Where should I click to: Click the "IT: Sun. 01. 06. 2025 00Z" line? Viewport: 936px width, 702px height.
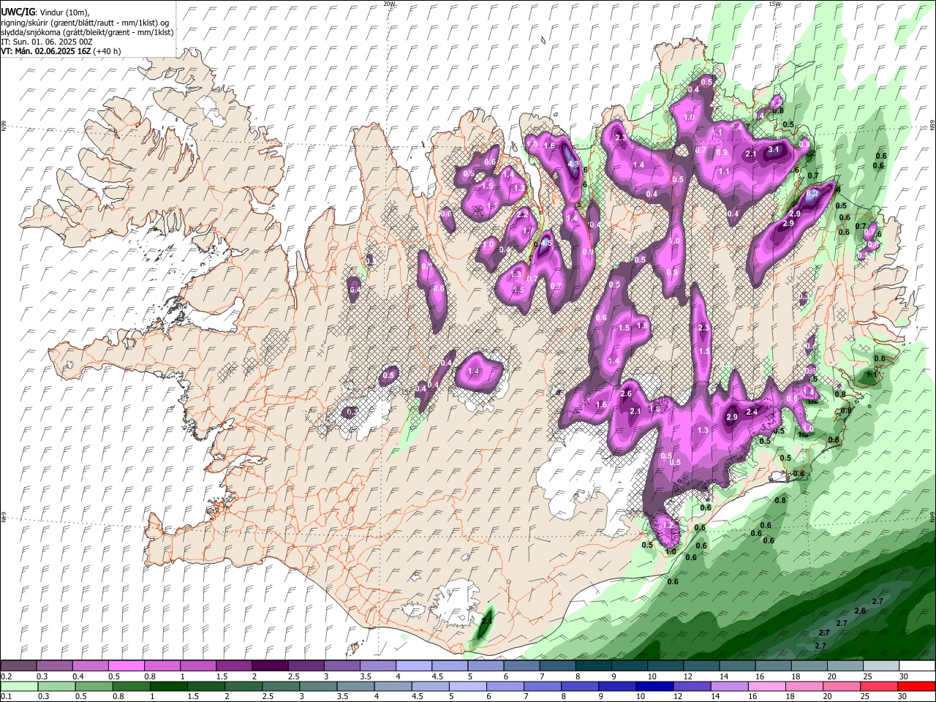coord(47,42)
